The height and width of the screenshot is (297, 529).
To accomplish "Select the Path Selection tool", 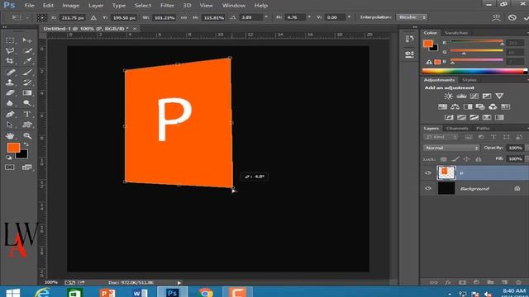I will click(x=10, y=125).
